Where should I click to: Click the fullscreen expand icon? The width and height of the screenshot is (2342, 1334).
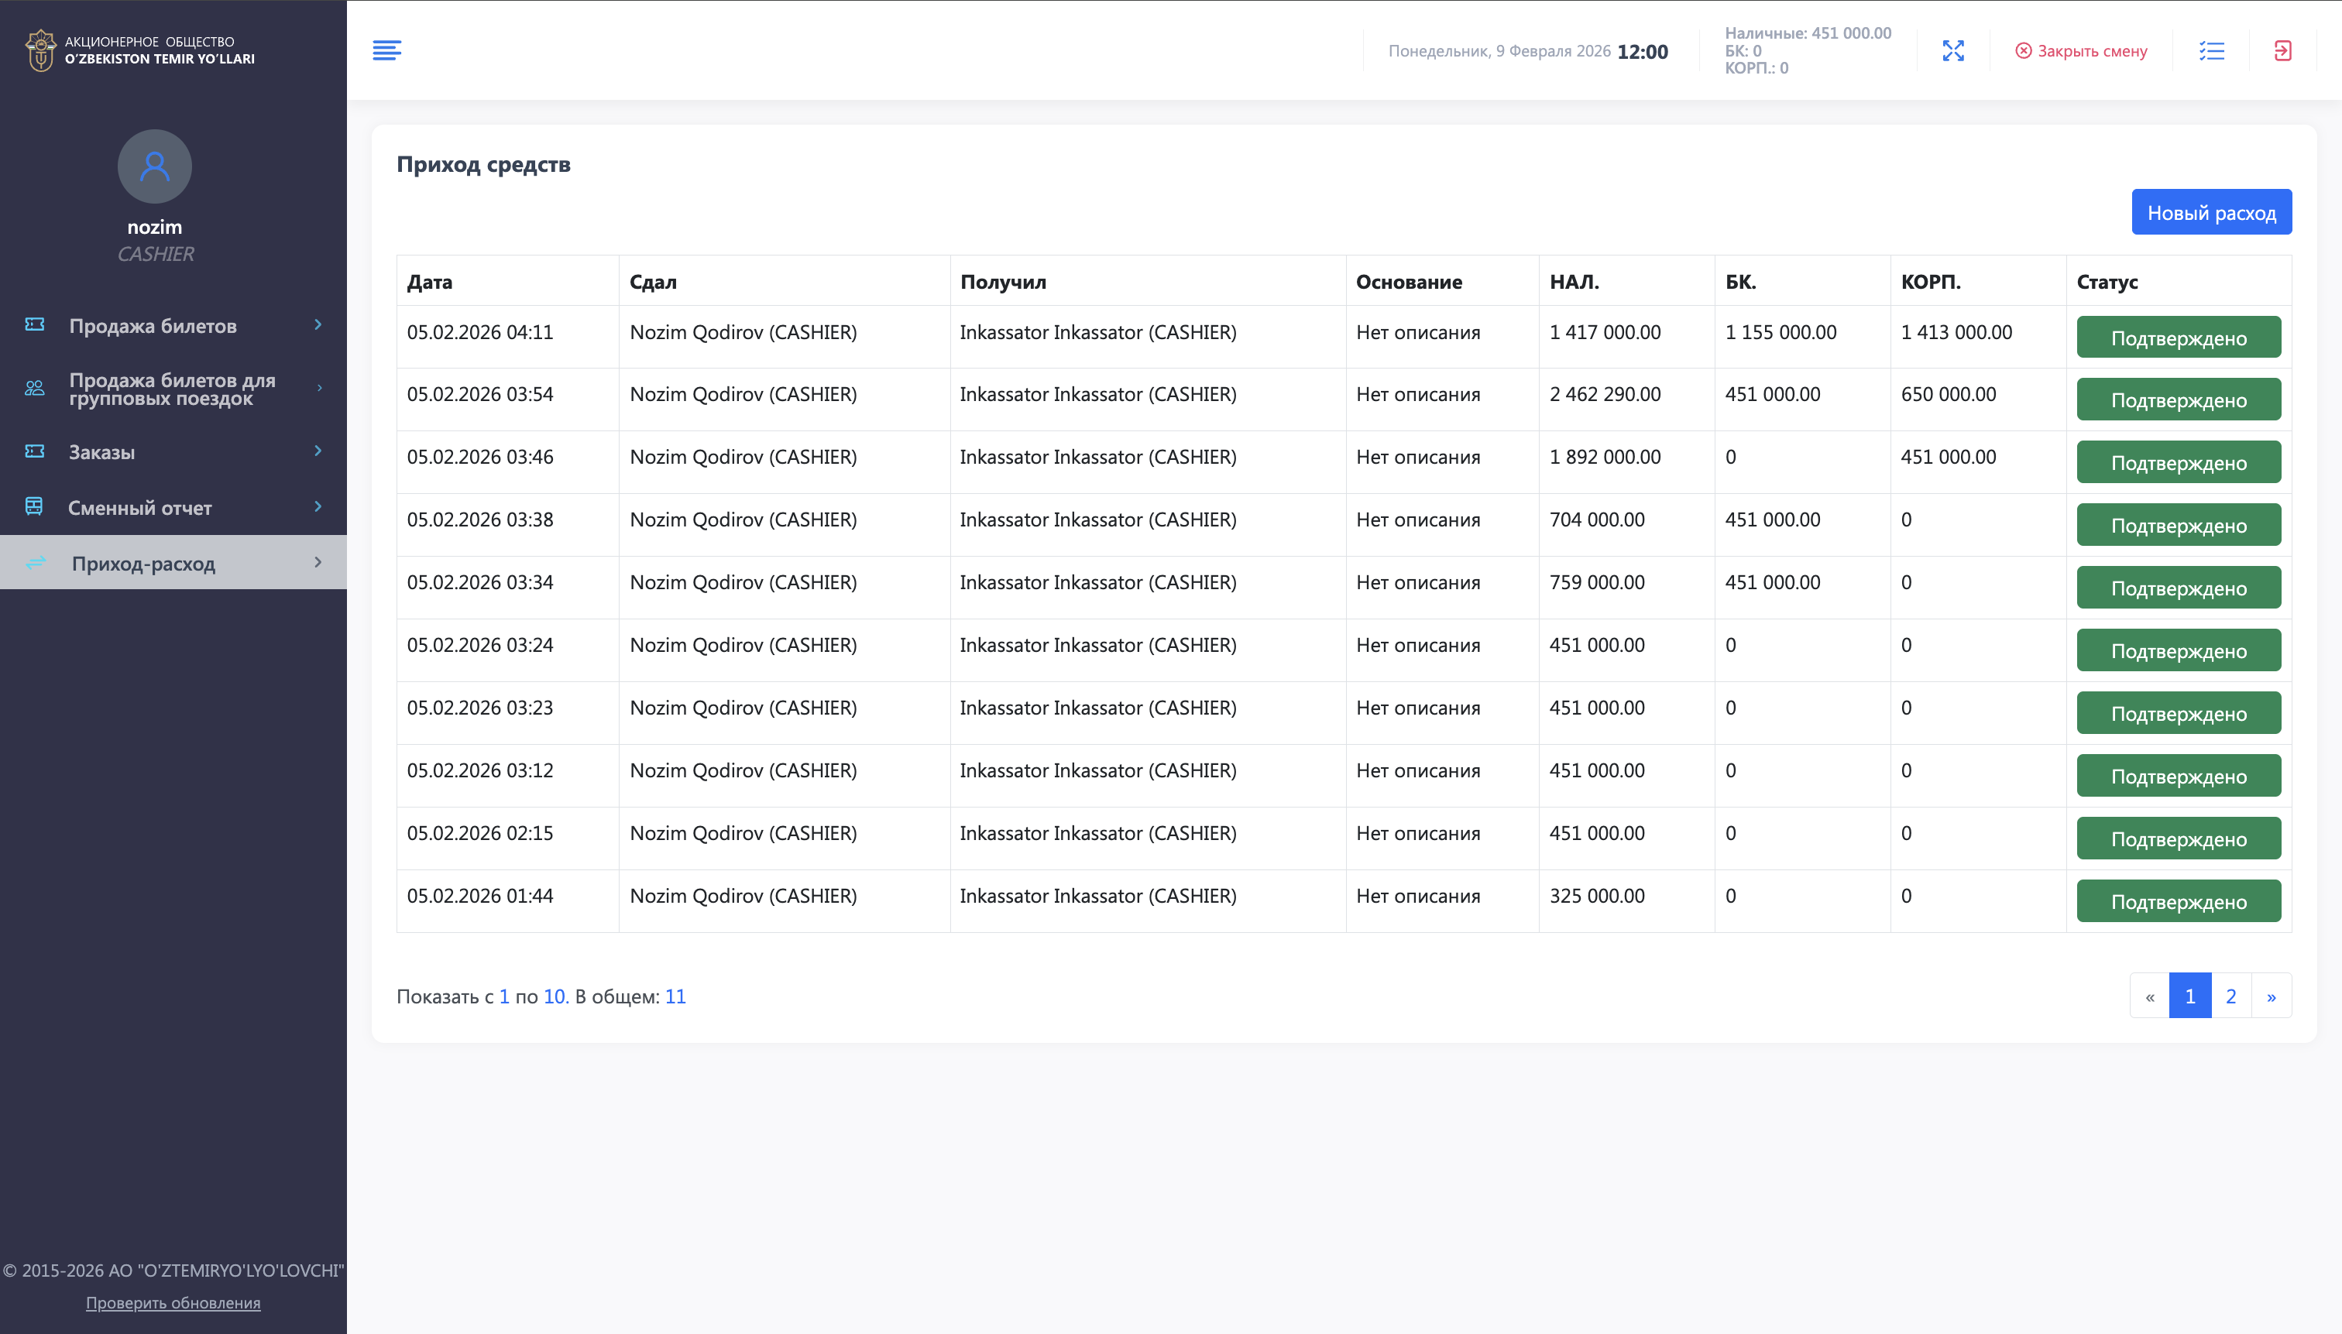tap(1953, 50)
